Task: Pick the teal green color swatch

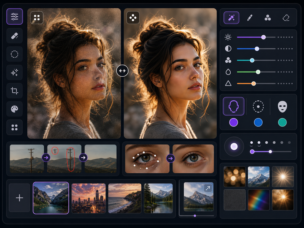Action: (x=282, y=122)
